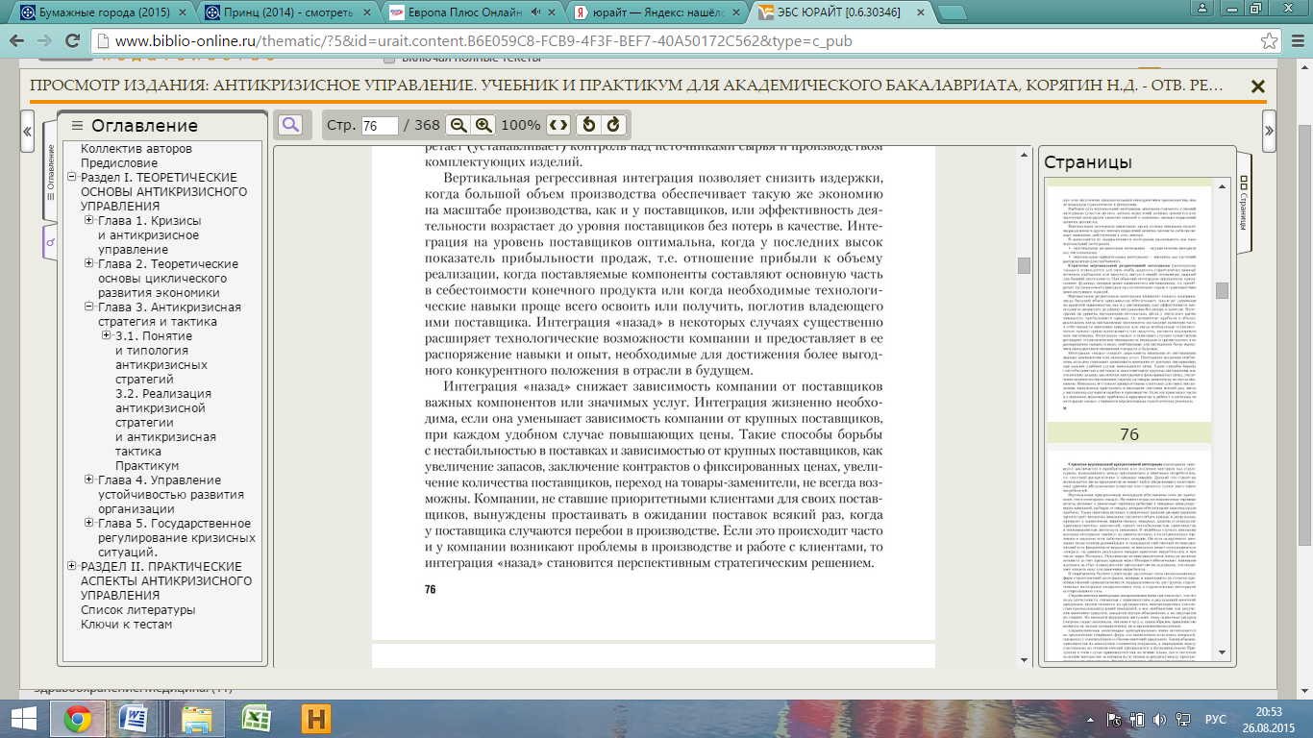Open a new browser tab
This screenshot has height=738, width=1313.
point(954,12)
